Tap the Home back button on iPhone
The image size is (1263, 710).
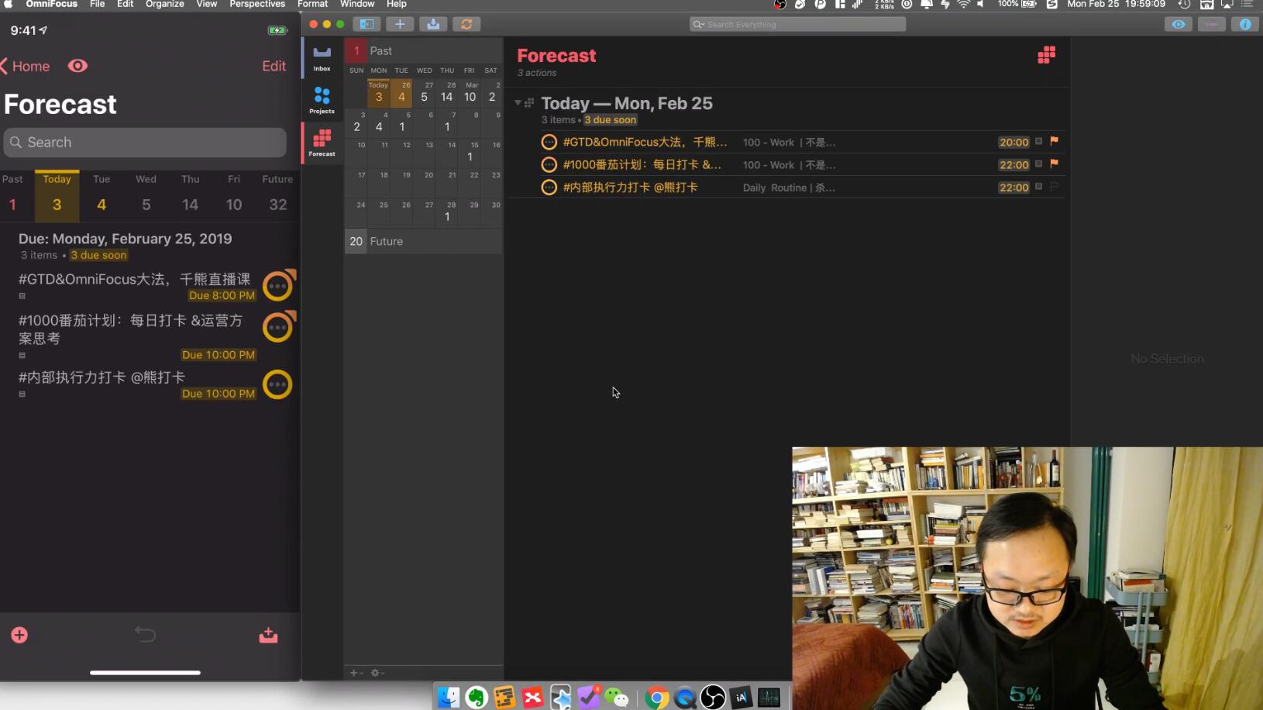pyautogui.click(x=26, y=66)
